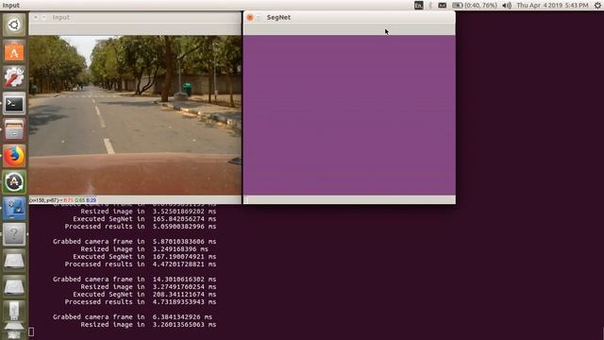This screenshot has width=604, height=340.
Task: Open the battery indicator showing 76%
Action: [x=474, y=5]
